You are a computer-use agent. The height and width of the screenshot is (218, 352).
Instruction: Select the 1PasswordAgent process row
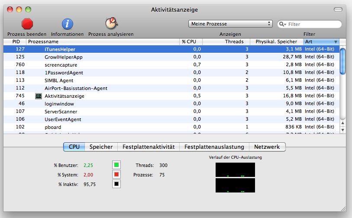pyautogui.click(x=171, y=72)
